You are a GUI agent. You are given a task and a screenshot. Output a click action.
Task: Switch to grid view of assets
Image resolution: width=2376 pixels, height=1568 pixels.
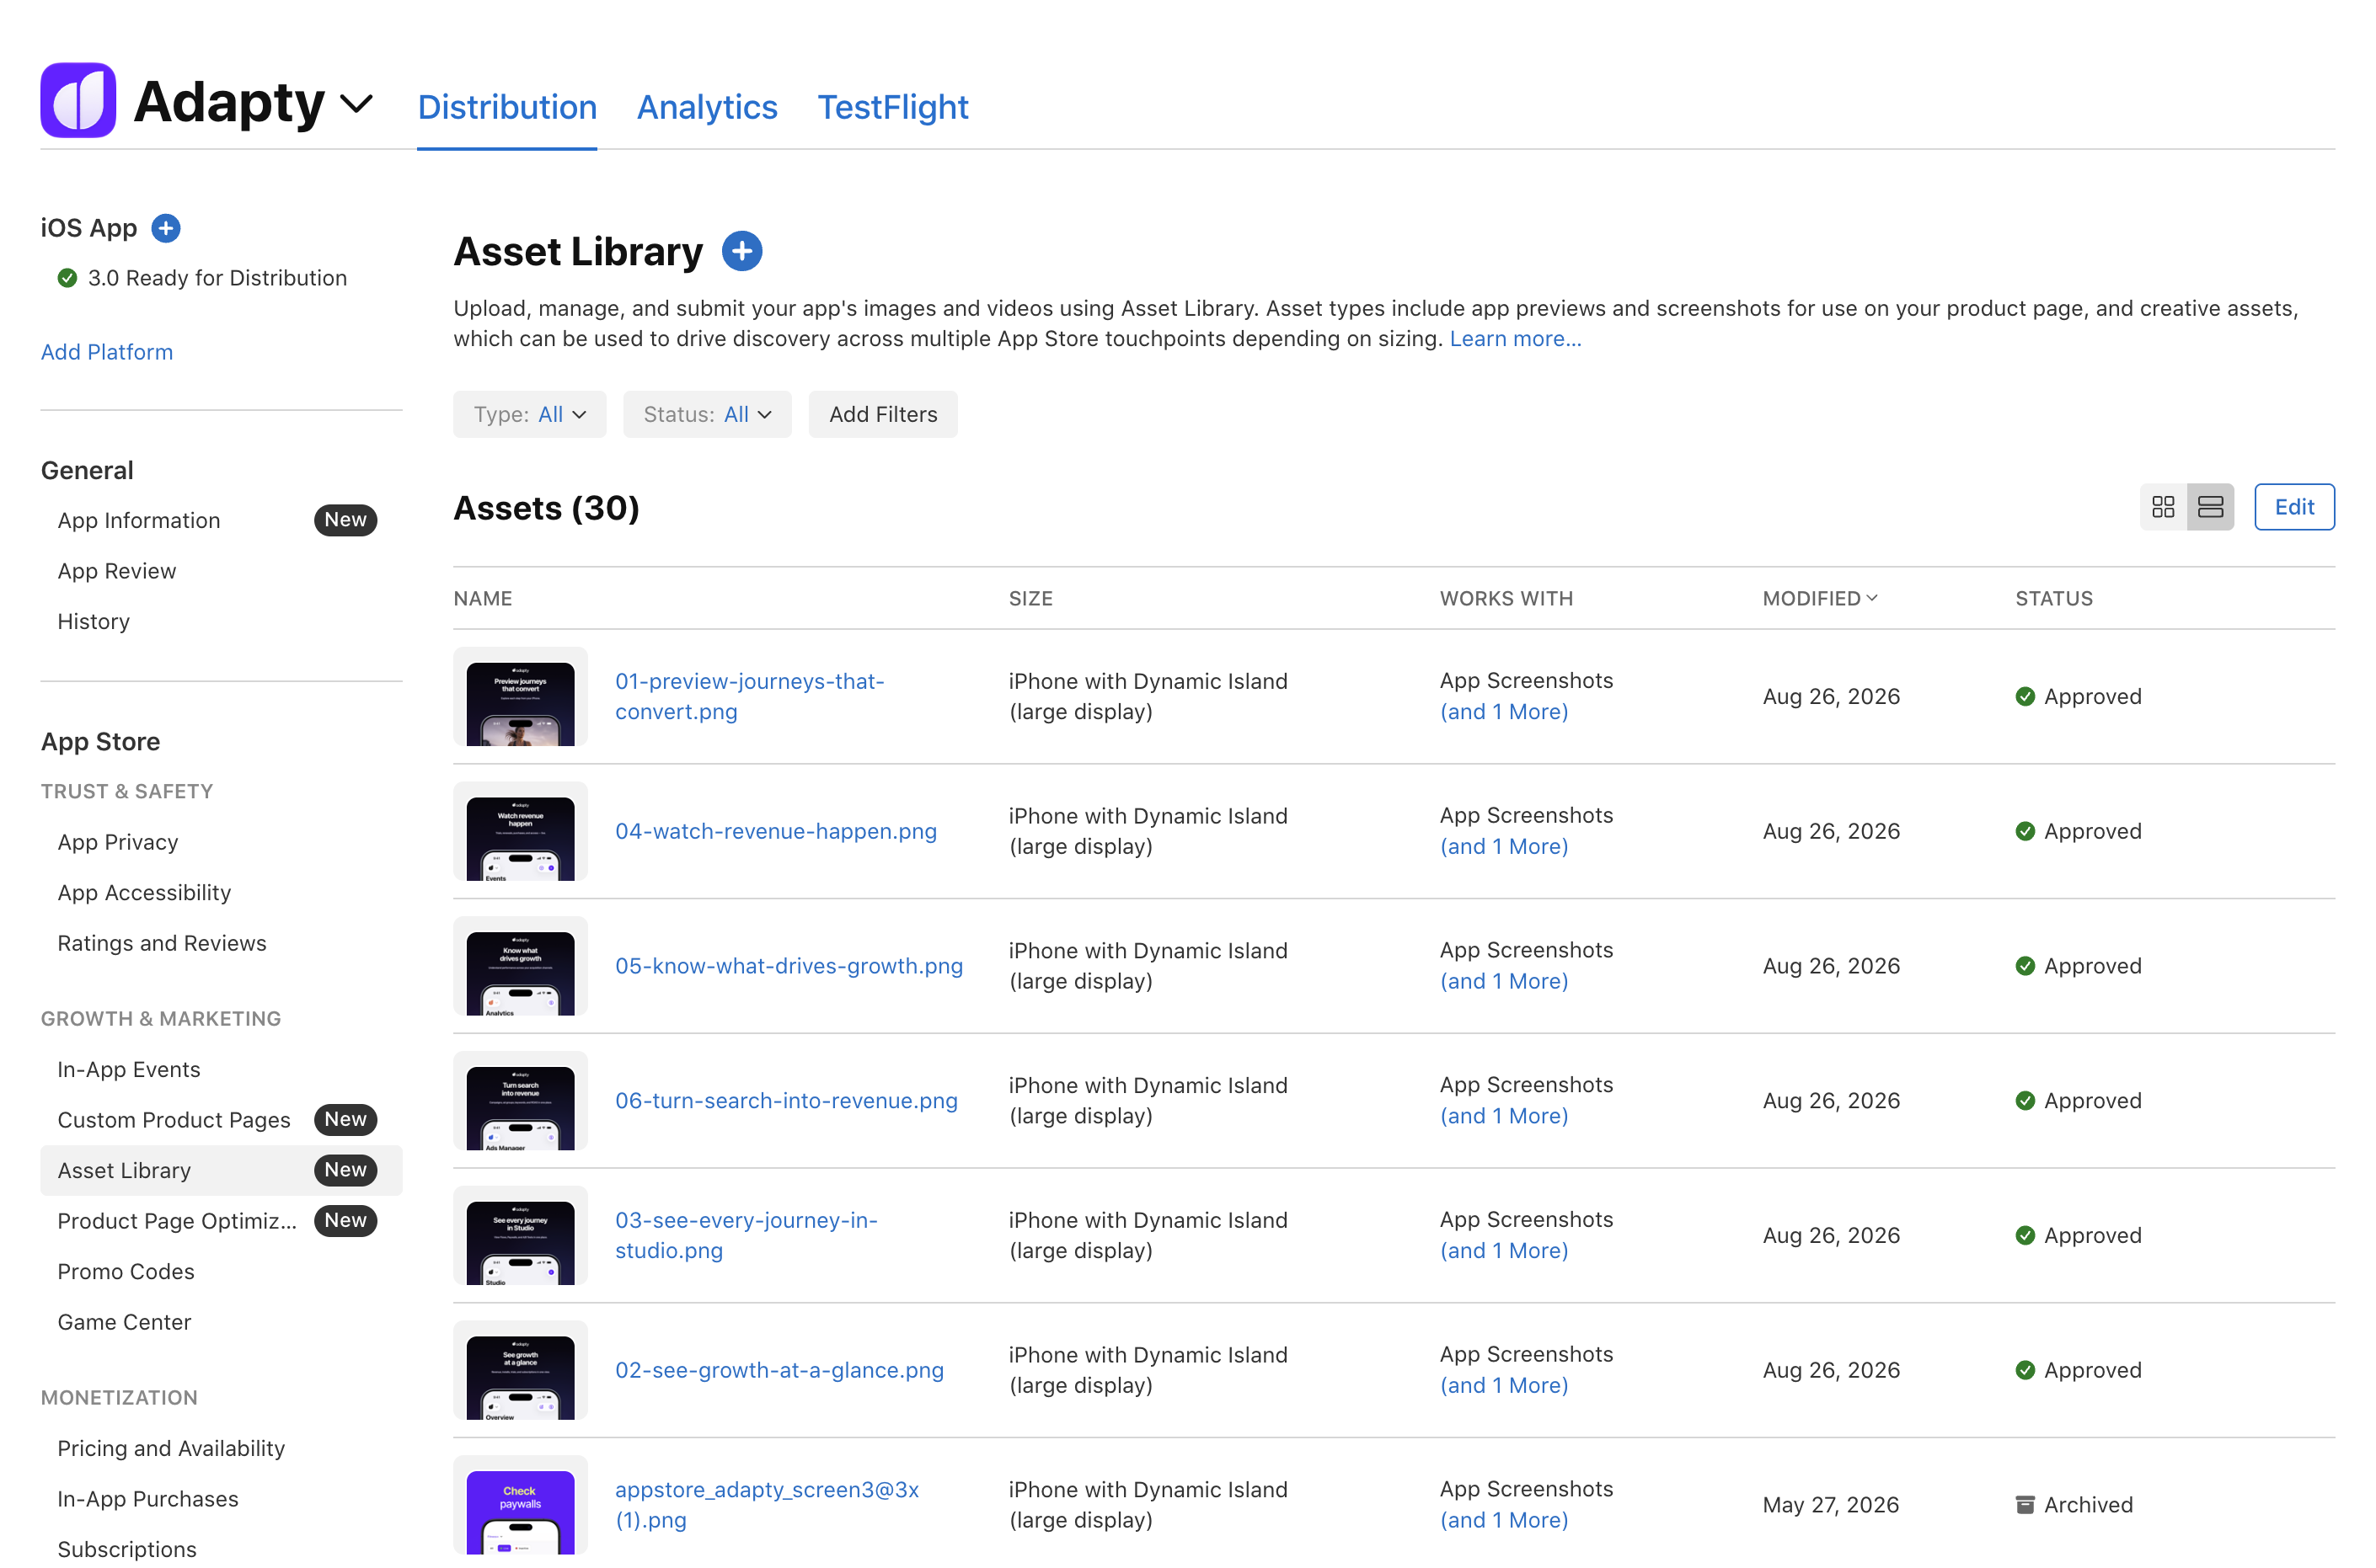[x=2162, y=507]
